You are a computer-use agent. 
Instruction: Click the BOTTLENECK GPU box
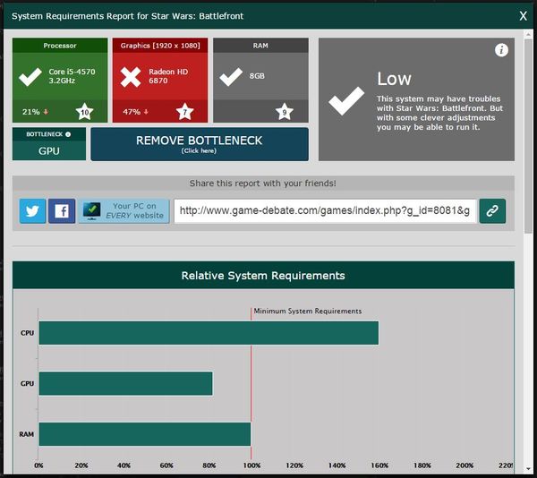click(49, 145)
